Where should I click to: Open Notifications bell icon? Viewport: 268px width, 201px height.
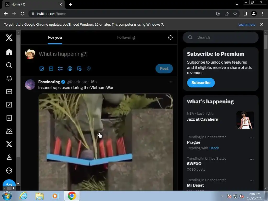[9, 78]
